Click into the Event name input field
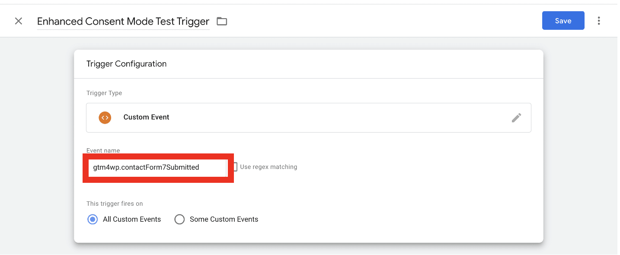Image resolution: width=620 pixels, height=255 pixels. click(157, 168)
